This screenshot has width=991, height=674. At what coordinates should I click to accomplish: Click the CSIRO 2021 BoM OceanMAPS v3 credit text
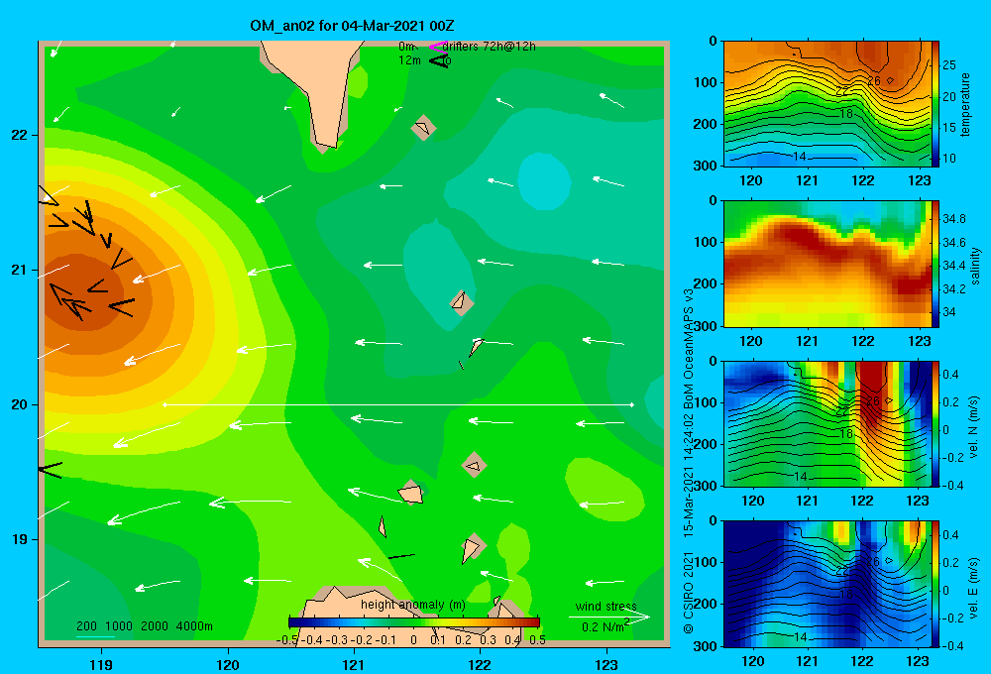point(689,461)
